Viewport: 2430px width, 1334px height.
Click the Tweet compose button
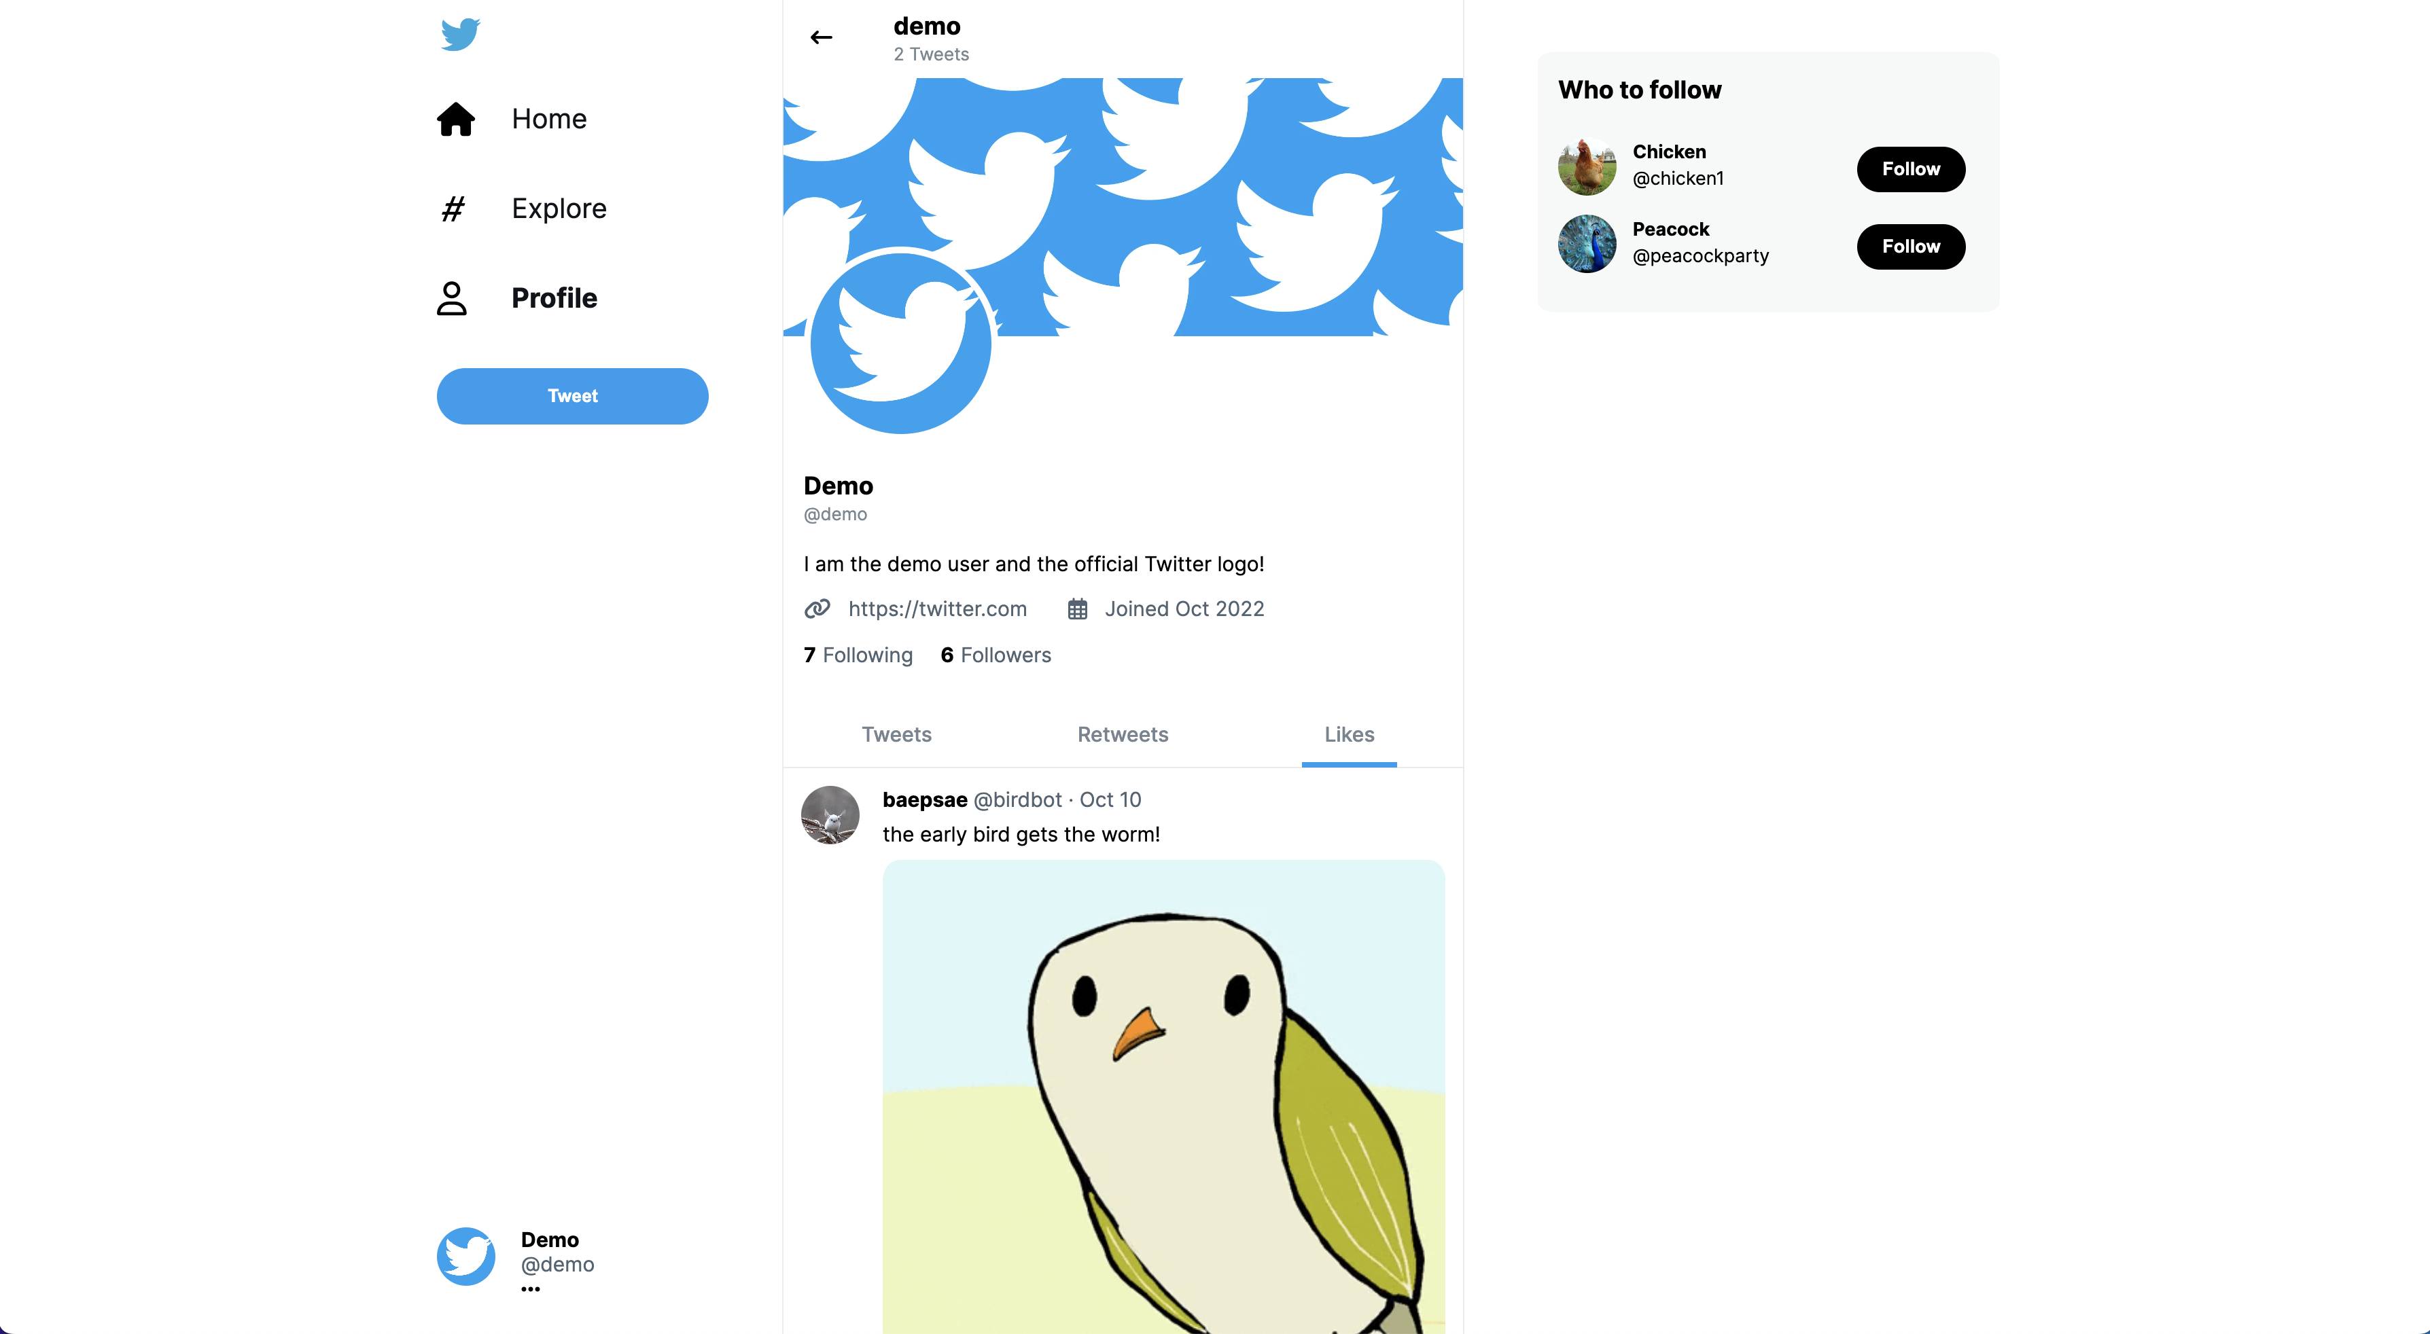[x=574, y=394]
